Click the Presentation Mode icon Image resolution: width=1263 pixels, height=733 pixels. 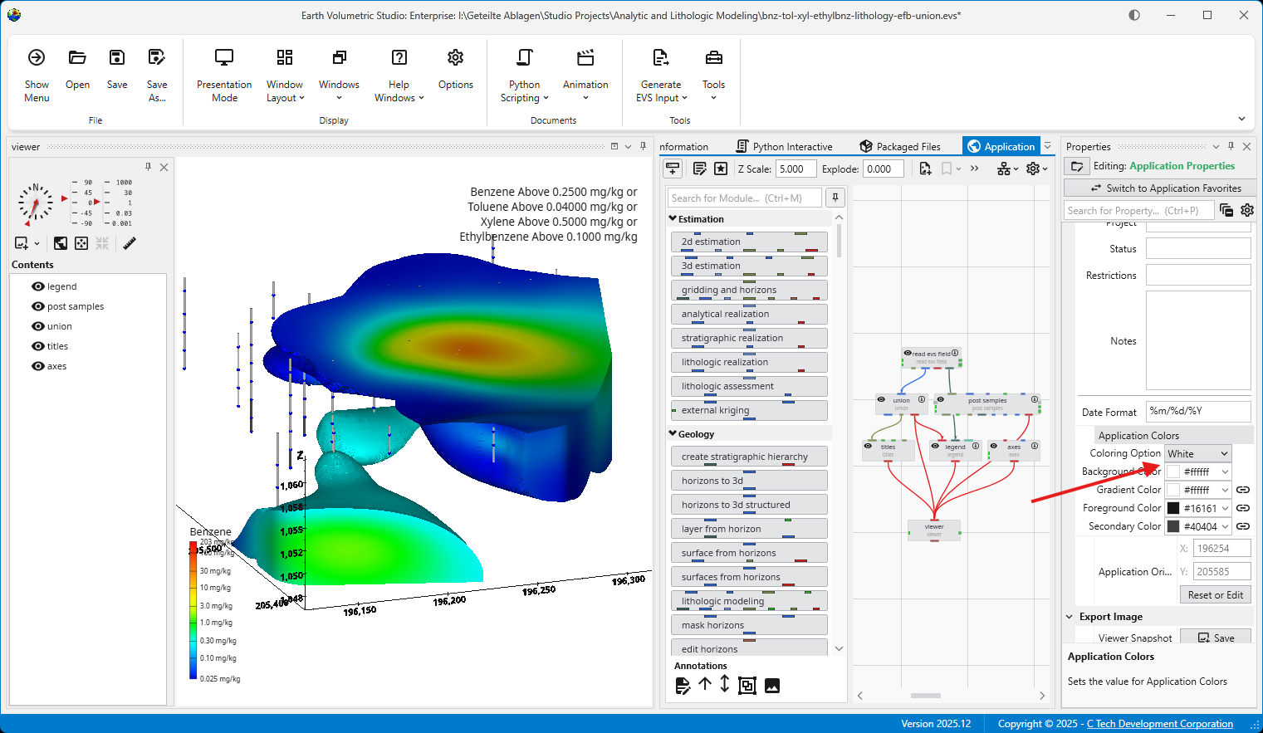[x=224, y=58]
